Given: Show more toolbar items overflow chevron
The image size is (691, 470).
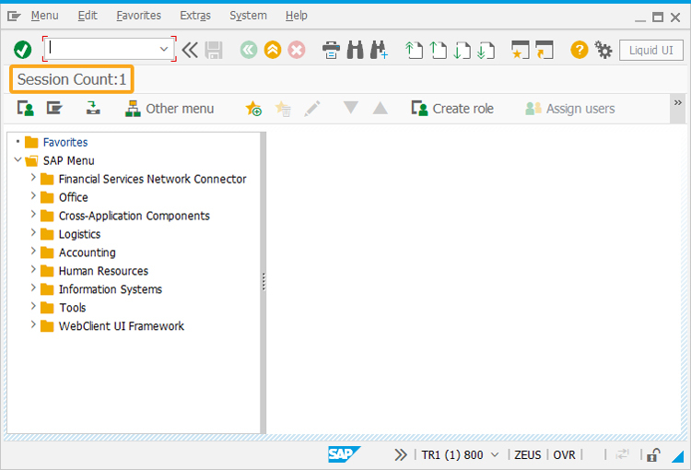Looking at the screenshot, I should 678,103.
